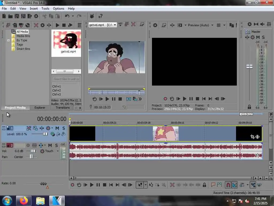Delete selection with the red X in timeline toolbar
Screen dimensions: 274x206
pyautogui.click(x=172, y=185)
